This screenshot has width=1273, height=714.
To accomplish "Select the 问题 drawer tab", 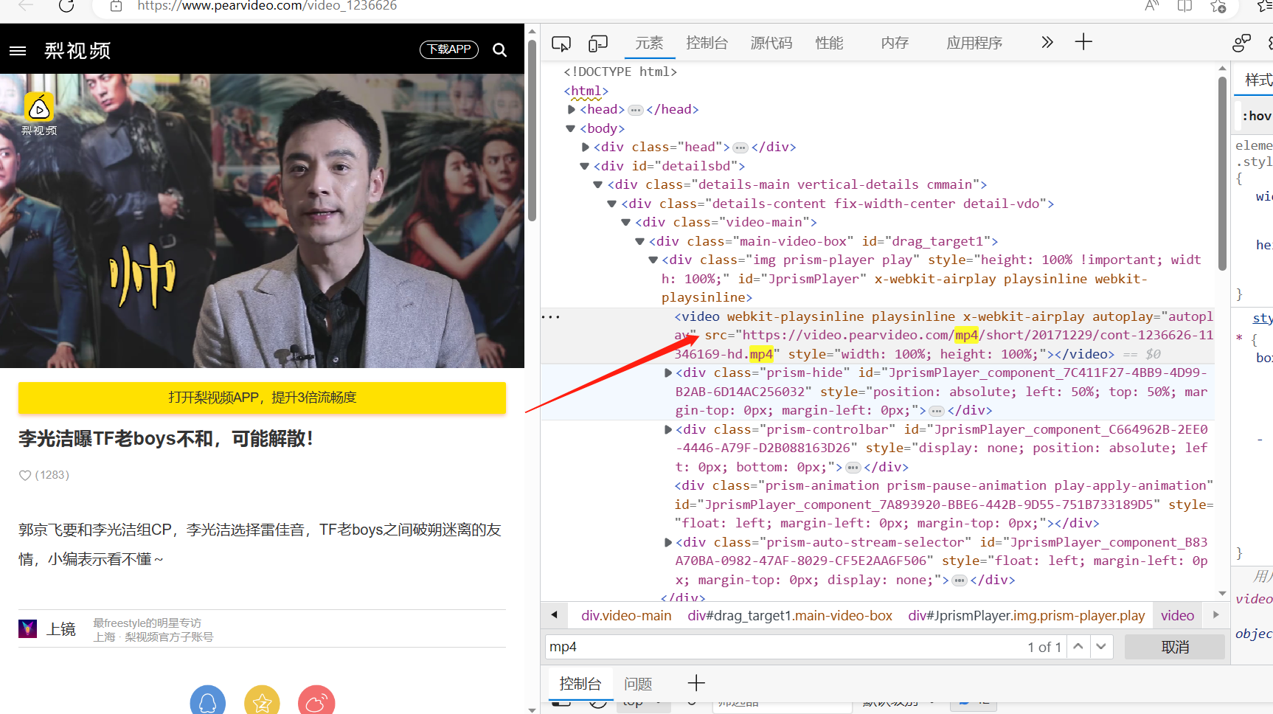I will (638, 684).
